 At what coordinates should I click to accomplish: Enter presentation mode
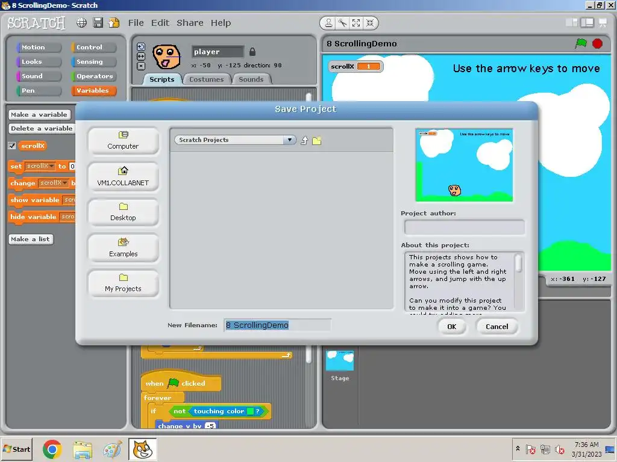click(x=603, y=23)
